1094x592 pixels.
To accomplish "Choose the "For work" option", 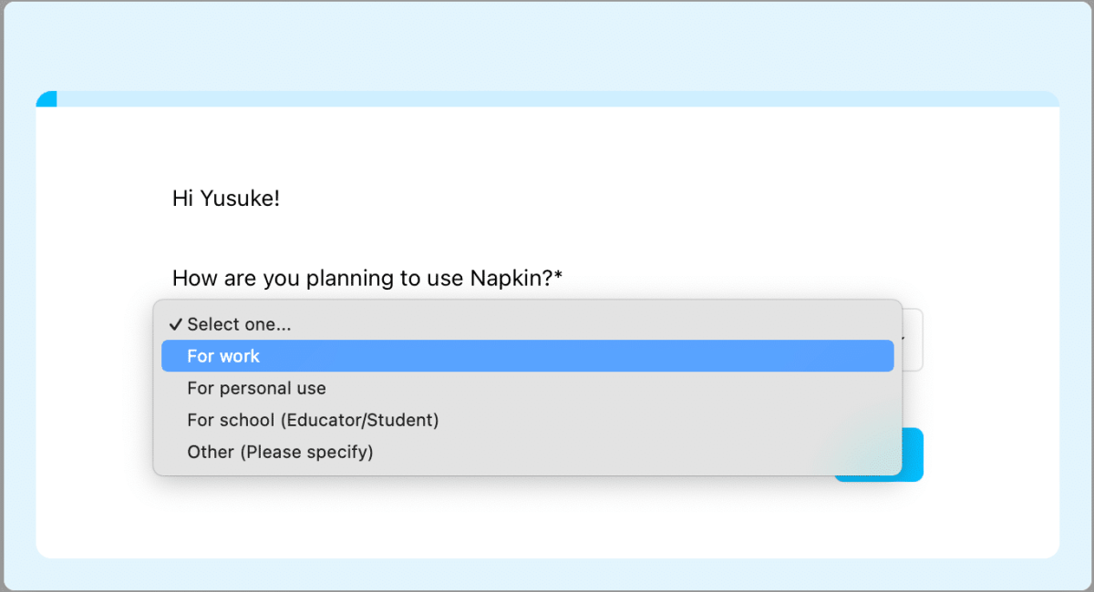I will [x=223, y=356].
